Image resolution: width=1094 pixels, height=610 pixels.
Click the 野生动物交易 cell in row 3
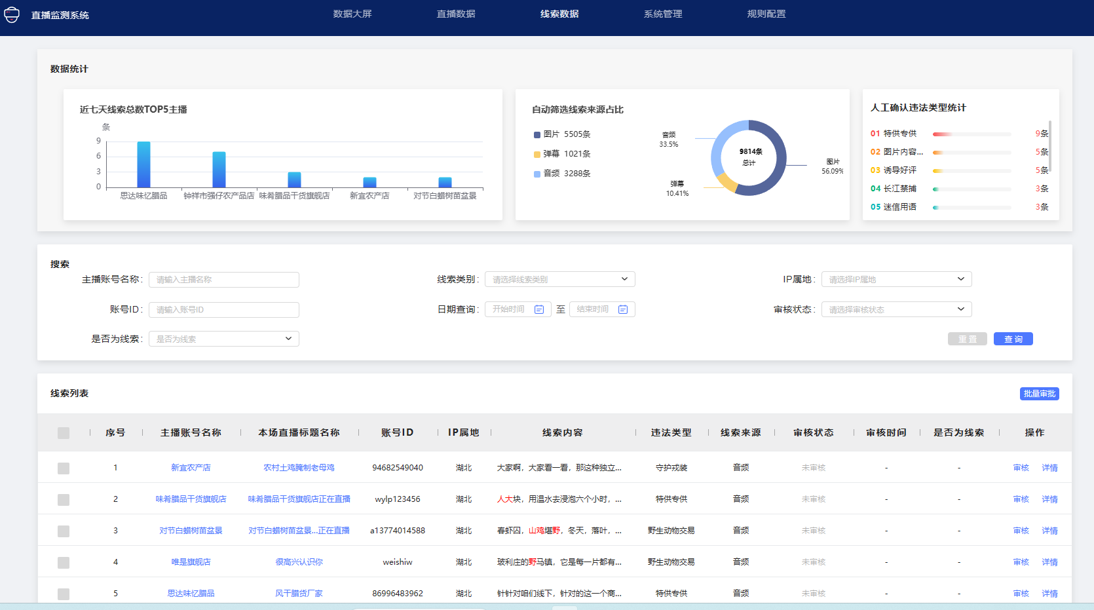671,531
